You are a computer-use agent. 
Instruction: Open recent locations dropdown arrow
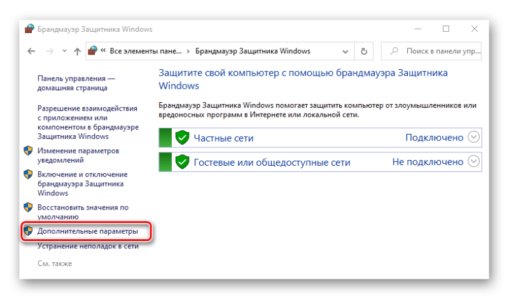point(65,51)
